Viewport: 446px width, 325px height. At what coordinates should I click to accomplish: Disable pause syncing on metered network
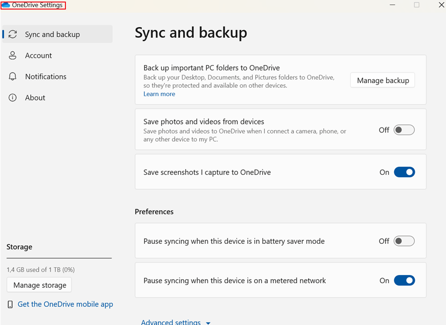pos(404,281)
